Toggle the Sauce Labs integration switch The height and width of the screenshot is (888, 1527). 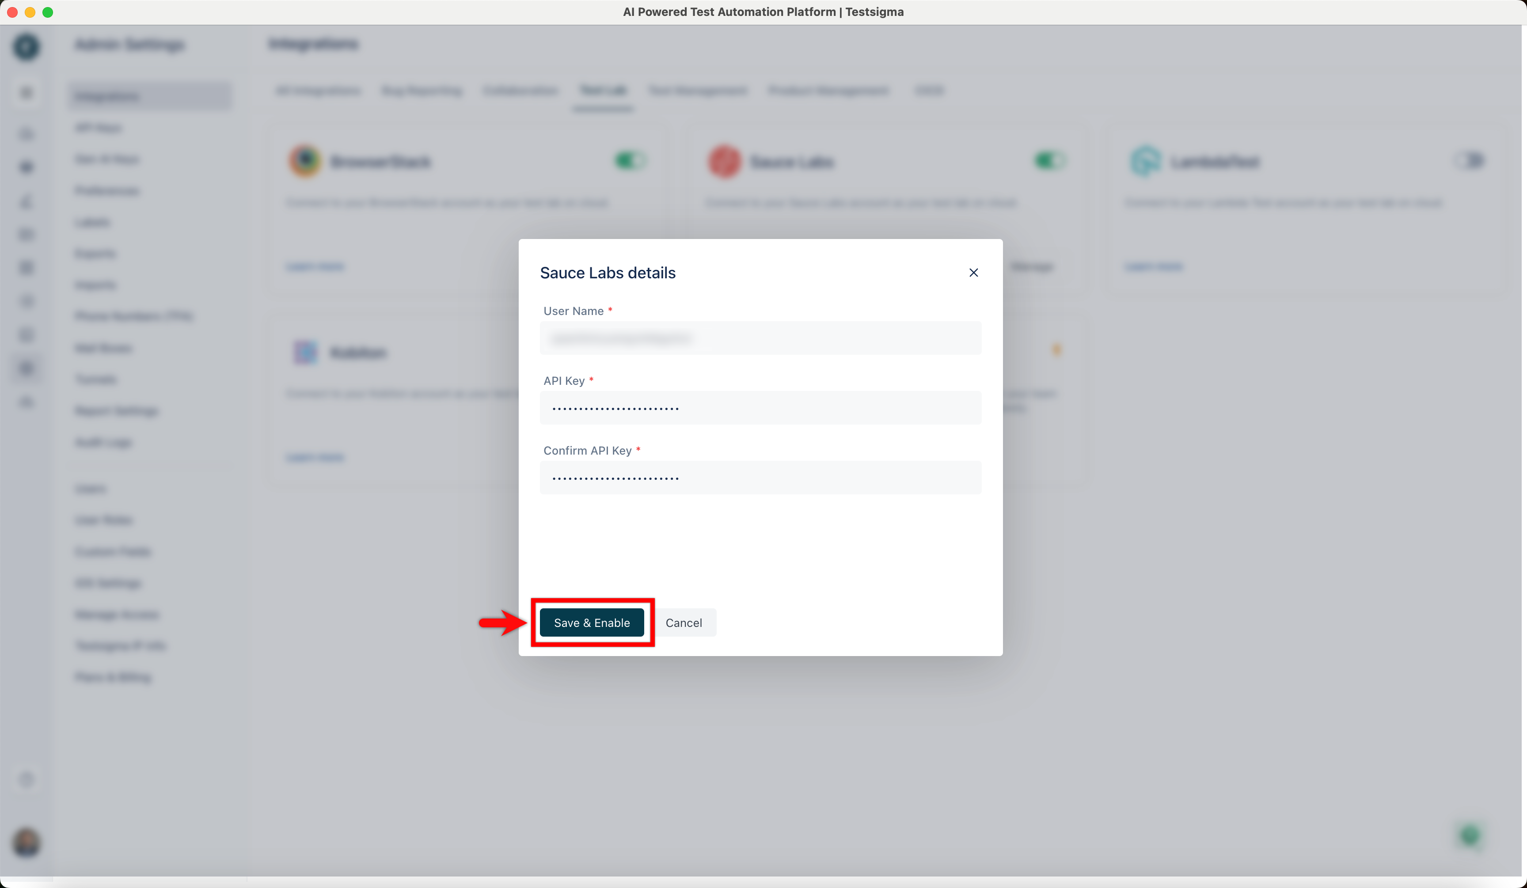tap(1049, 160)
